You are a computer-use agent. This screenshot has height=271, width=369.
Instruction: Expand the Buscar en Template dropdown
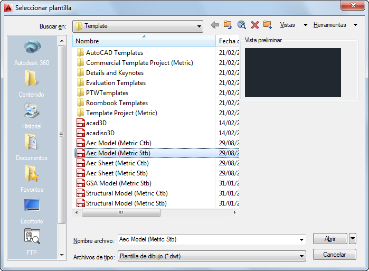tap(199, 26)
